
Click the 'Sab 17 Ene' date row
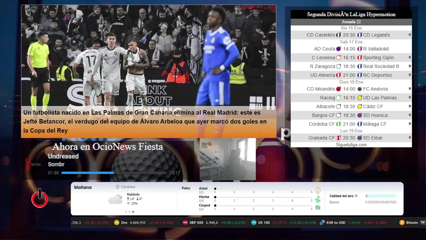pyautogui.click(x=351, y=42)
